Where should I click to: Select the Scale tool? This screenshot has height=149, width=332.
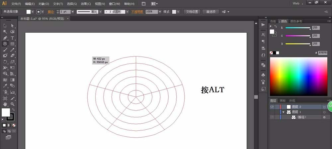(13, 62)
